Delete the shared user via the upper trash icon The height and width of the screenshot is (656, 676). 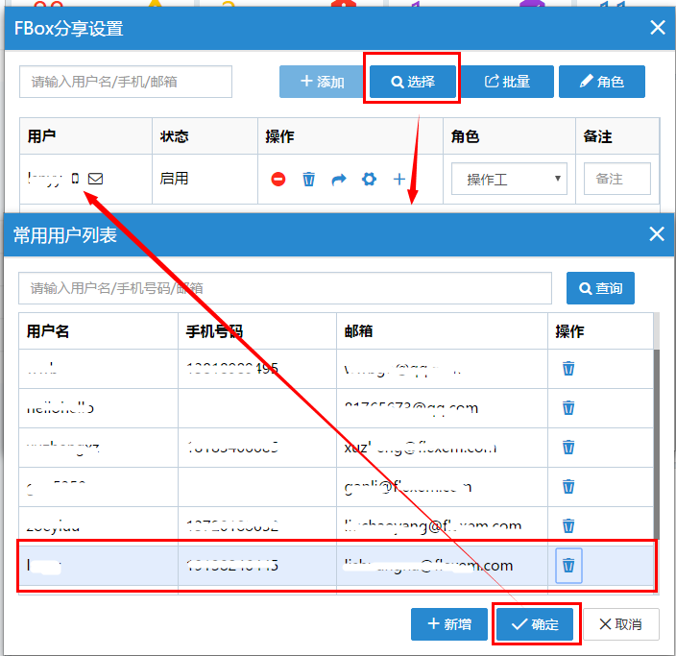pyautogui.click(x=308, y=179)
